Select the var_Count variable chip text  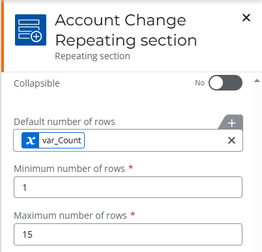(62, 141)
